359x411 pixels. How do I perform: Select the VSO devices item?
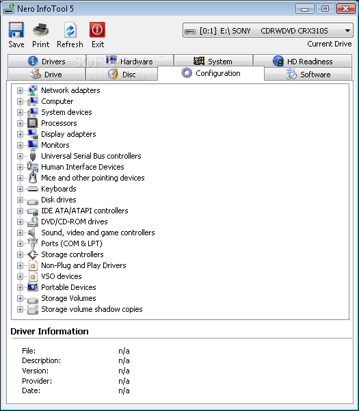coord(62,276)
